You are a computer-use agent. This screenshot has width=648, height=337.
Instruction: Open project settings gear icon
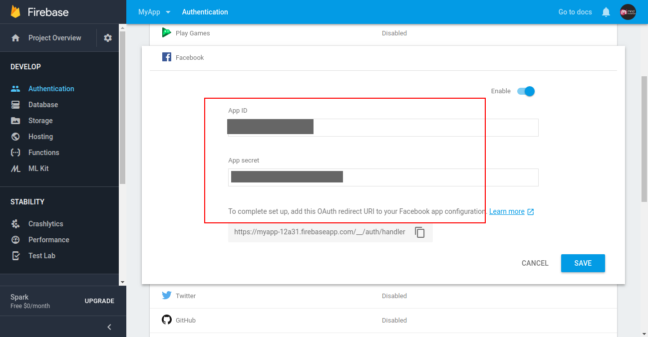108,38
